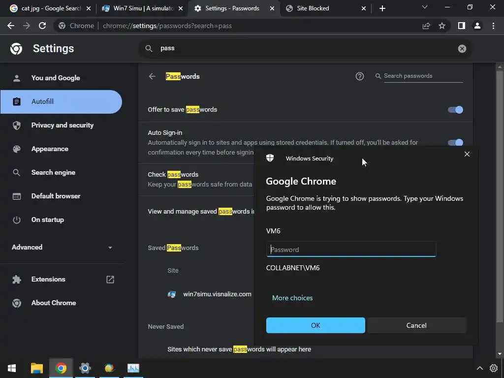Click the Extensions external link icon

click(110, 280)
